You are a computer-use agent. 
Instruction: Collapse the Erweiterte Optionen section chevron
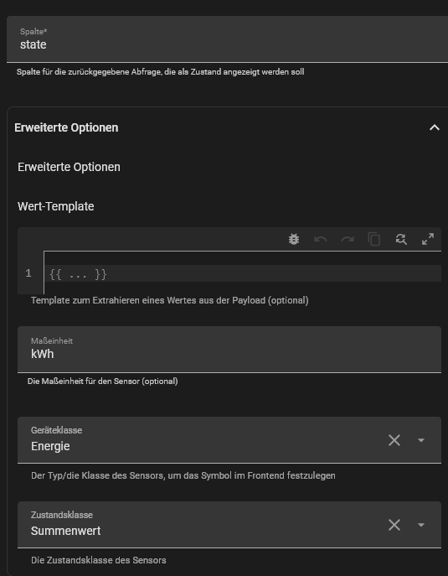[435, 127]
